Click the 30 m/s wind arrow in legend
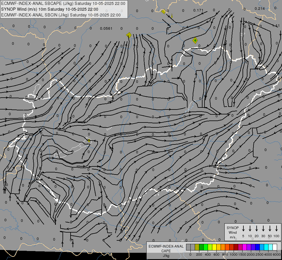The width and height of the screenshot is (282, 260). pos(263,229)
